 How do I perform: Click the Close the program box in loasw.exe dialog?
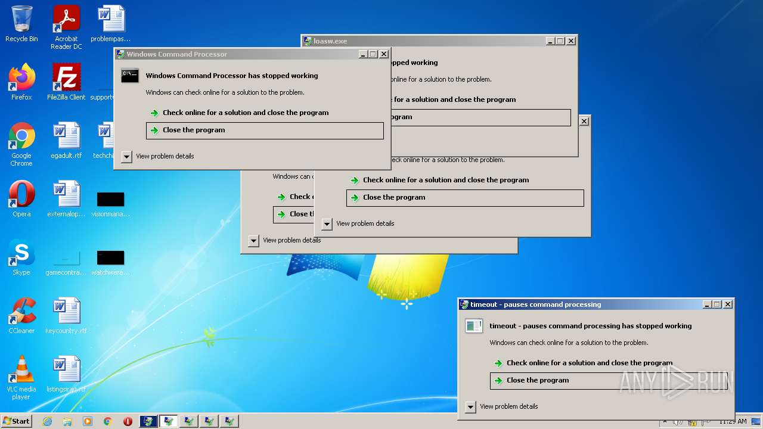(x=480, y=117)
